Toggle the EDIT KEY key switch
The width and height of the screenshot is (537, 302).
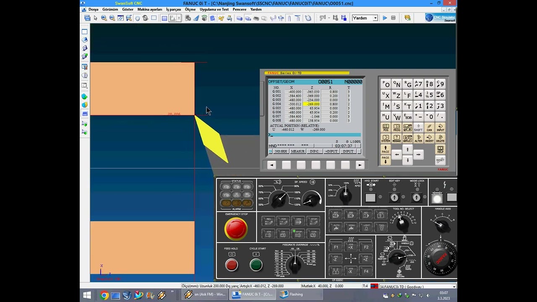(394, 197)
